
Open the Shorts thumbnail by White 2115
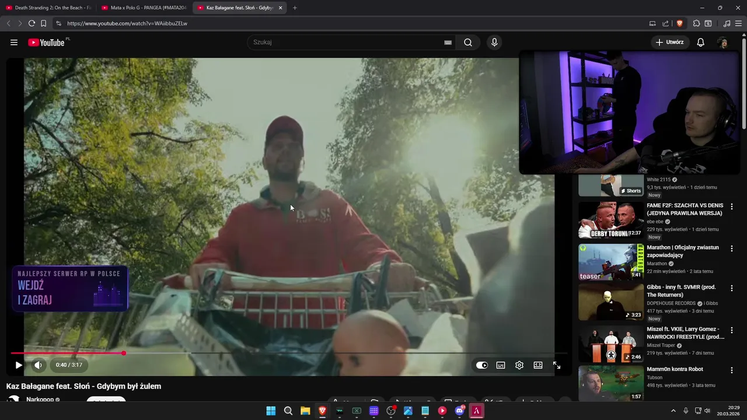click(611, 185)
